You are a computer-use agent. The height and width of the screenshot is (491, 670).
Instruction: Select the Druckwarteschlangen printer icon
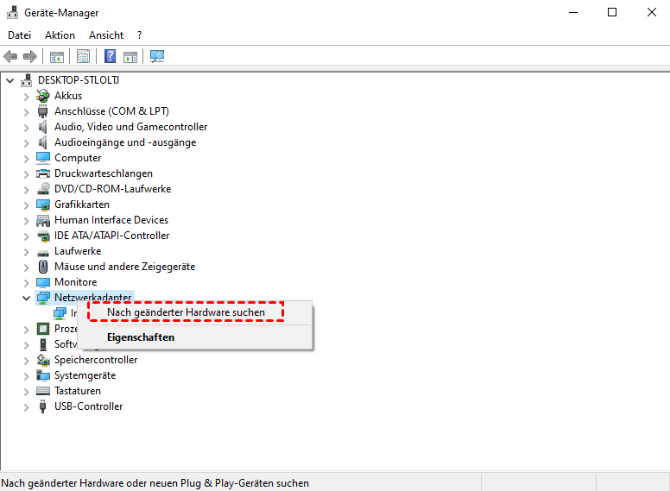[42, 173]
